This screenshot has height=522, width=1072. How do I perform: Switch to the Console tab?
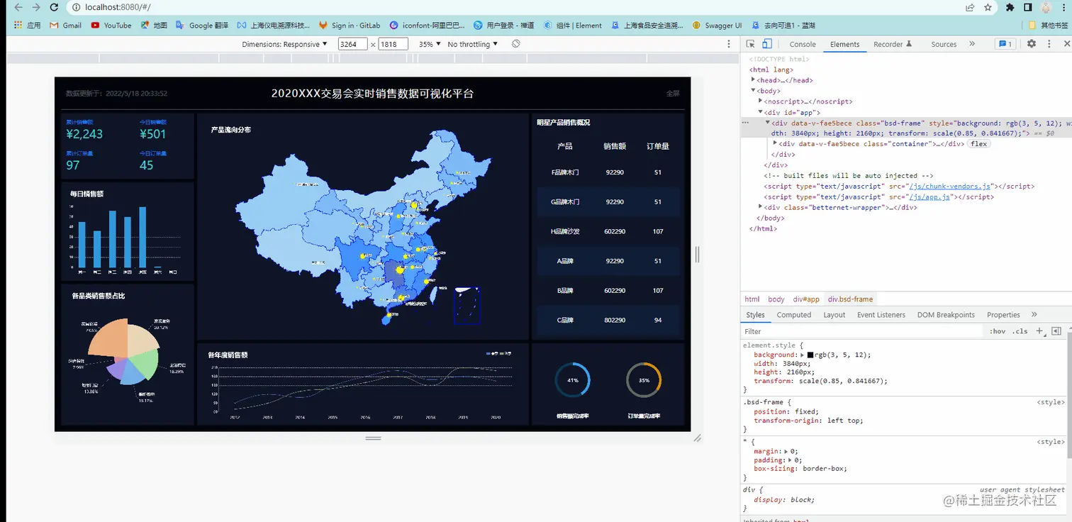point(803,44)
